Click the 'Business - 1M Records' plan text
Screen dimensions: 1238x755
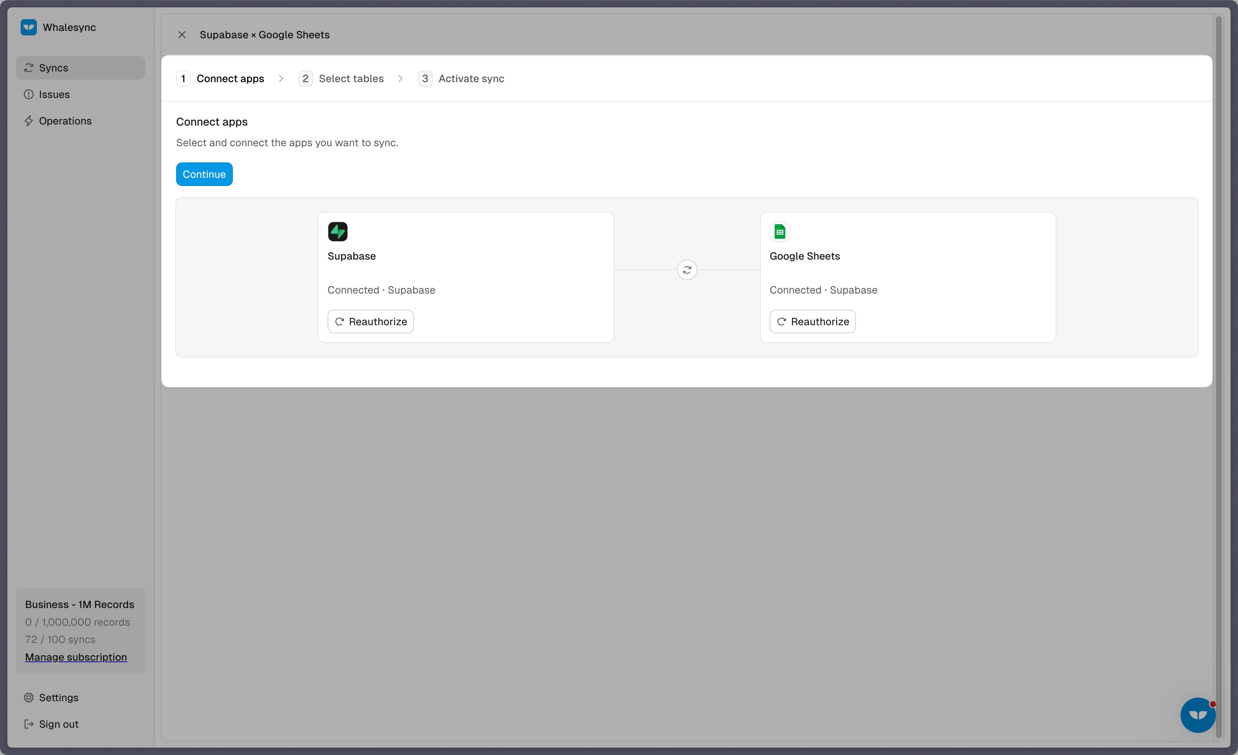[x=80, y=604]
